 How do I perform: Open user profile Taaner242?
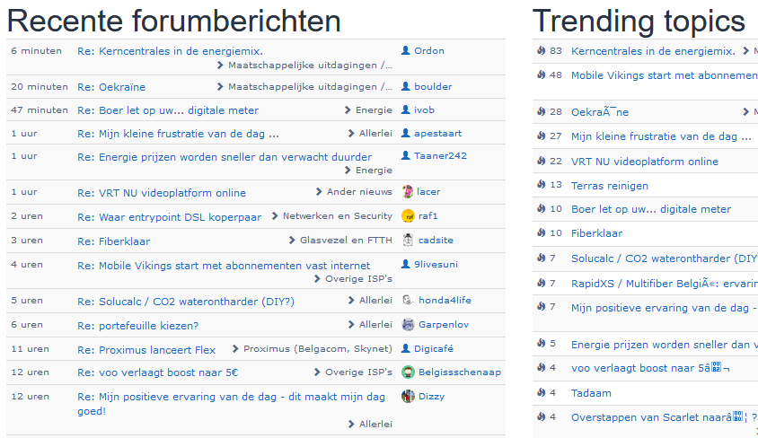pos(440,155)
